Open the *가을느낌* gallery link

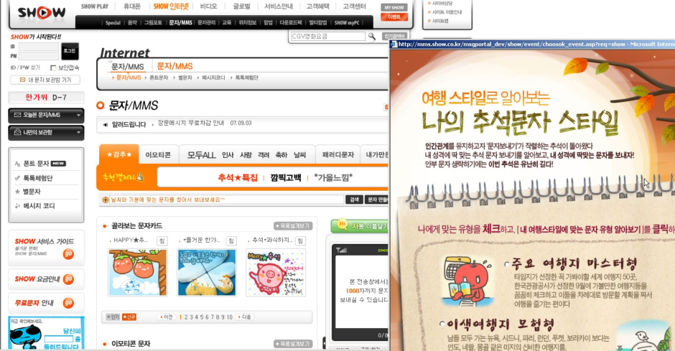[x=333, y=177]
